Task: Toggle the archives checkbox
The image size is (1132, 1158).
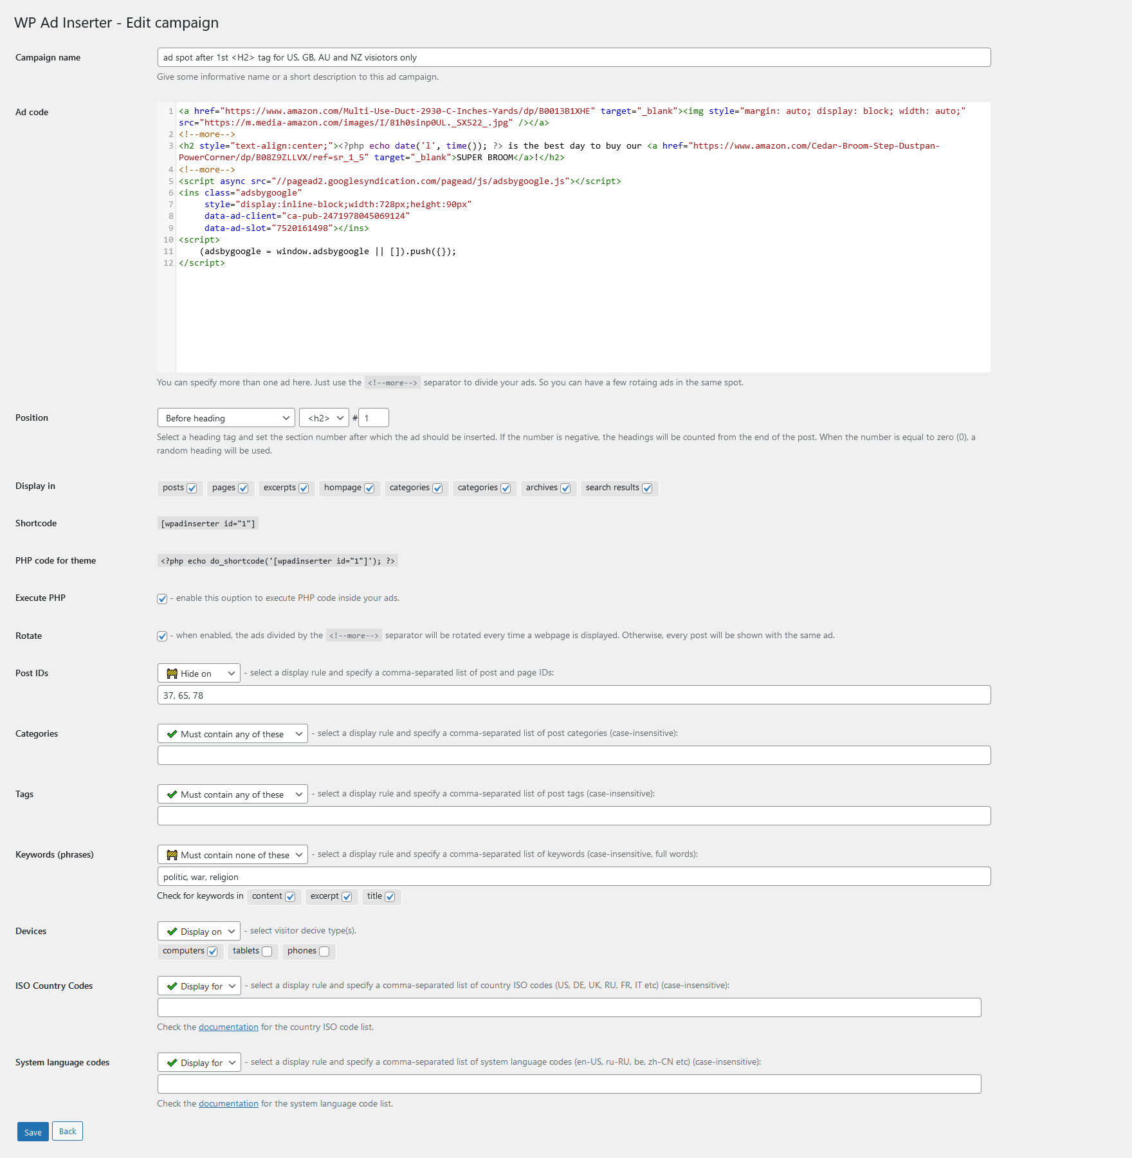Action: click(565, 488)
